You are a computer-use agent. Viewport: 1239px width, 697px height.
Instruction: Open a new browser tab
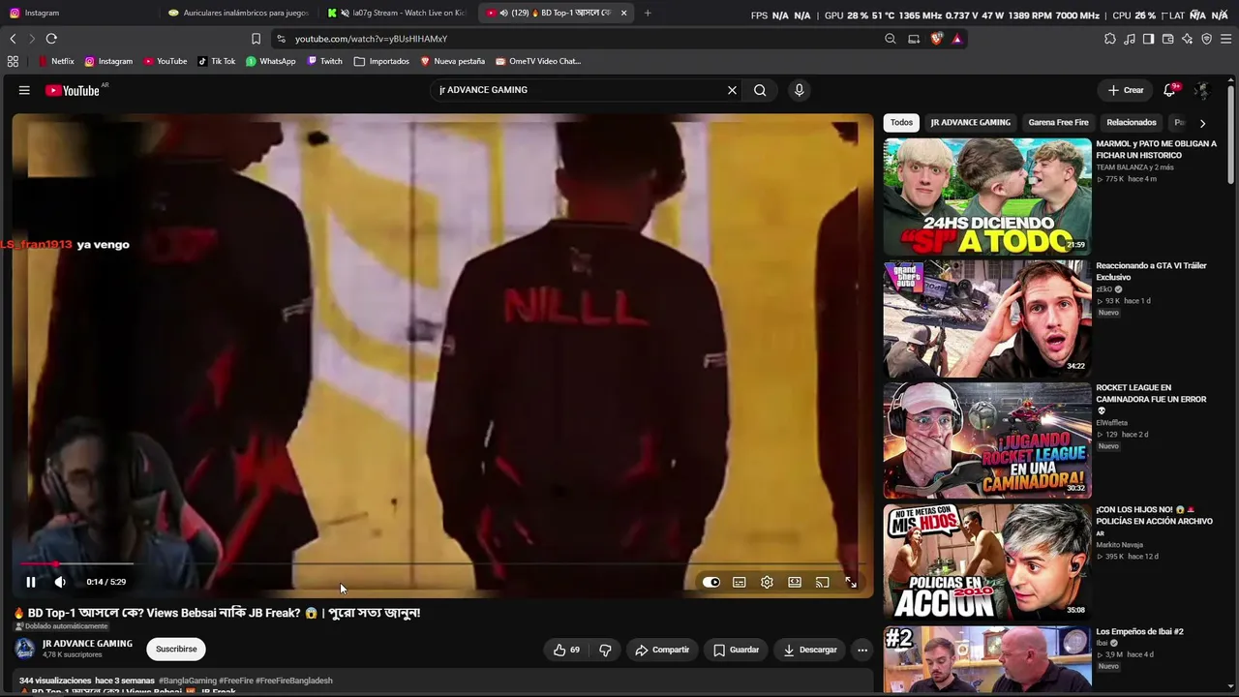(x=648, y=13)
